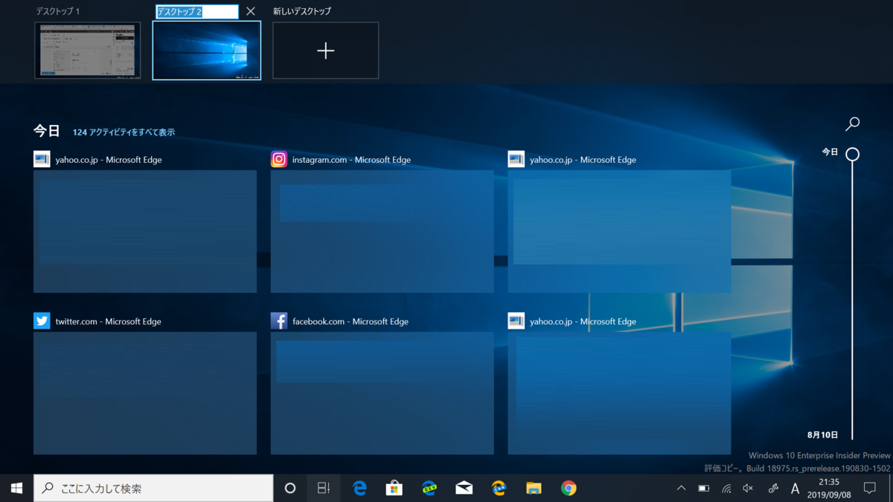Click the timeline scrubber handle at 今日
Screen dimensions: 893x502
click(x=853, y=154)
